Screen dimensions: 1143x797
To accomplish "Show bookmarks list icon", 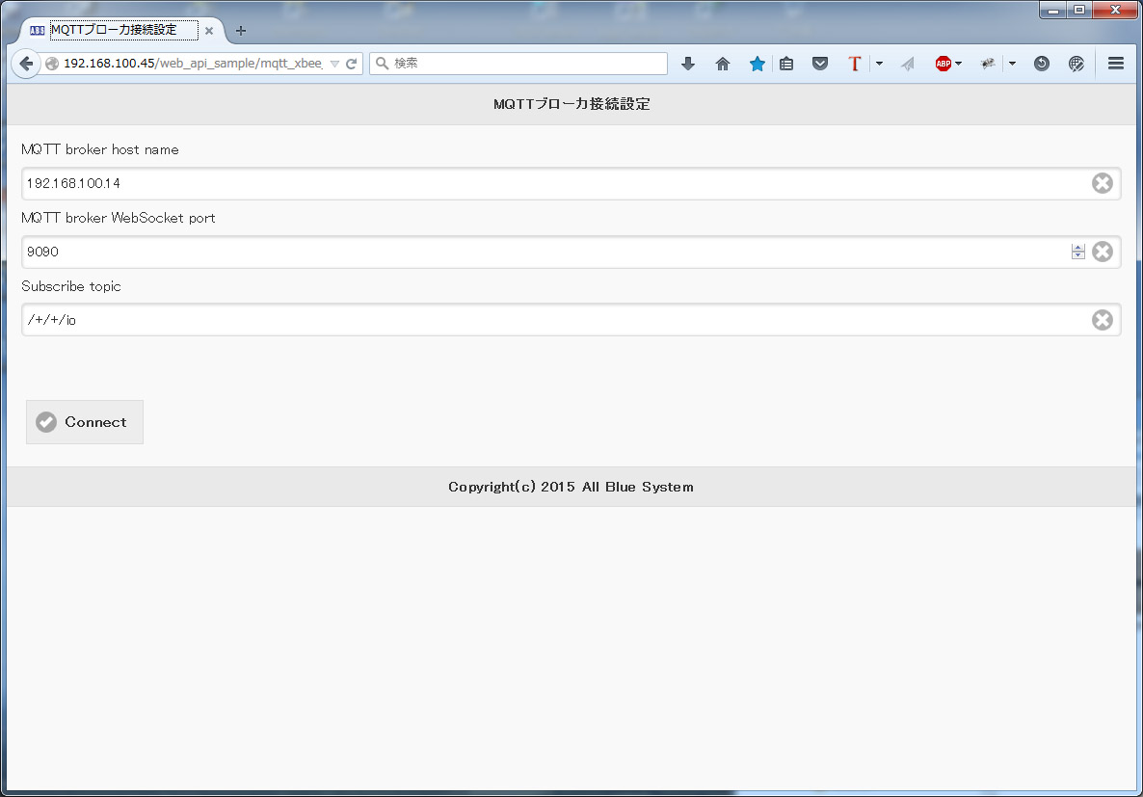I will (785, 64).
